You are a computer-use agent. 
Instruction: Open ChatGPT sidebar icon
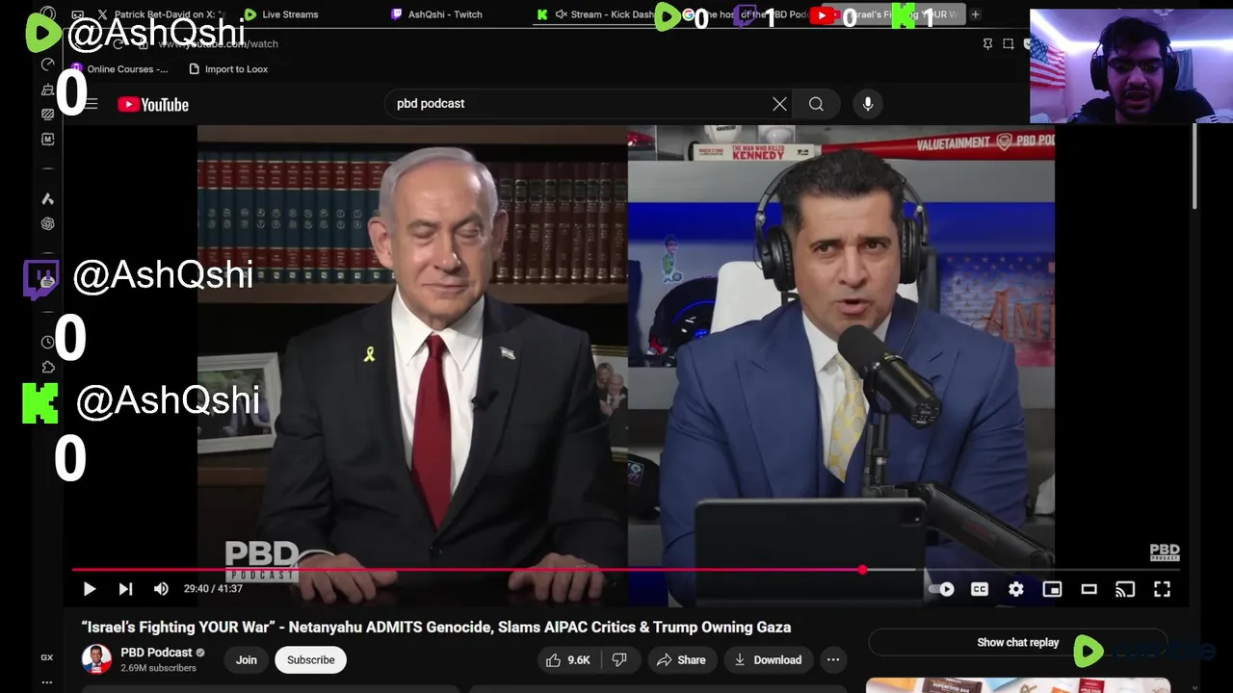click(x=47, y=224)
